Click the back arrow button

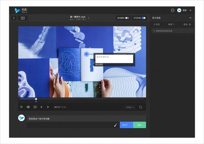pos(14,18)
